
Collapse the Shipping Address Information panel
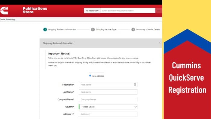click(159, 43)
